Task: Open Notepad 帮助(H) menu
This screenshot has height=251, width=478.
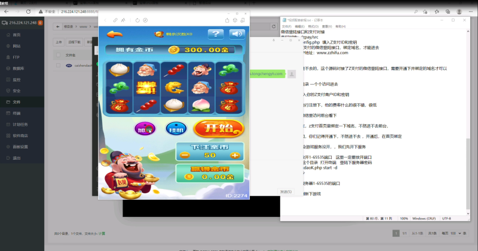Action: point(341,27)
